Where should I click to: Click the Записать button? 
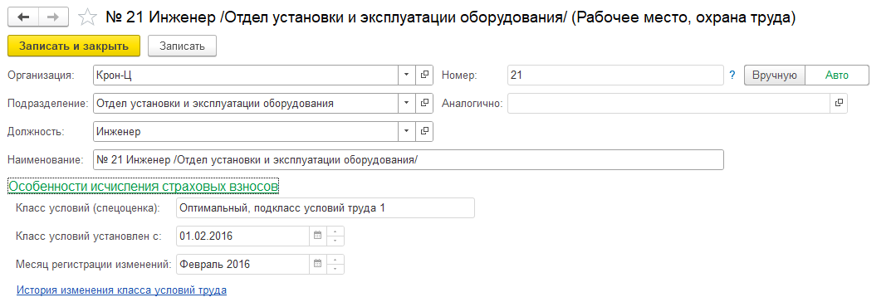coord(183,46)
